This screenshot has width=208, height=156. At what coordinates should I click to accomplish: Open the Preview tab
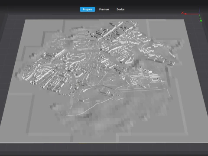click(x=104, y=10)
